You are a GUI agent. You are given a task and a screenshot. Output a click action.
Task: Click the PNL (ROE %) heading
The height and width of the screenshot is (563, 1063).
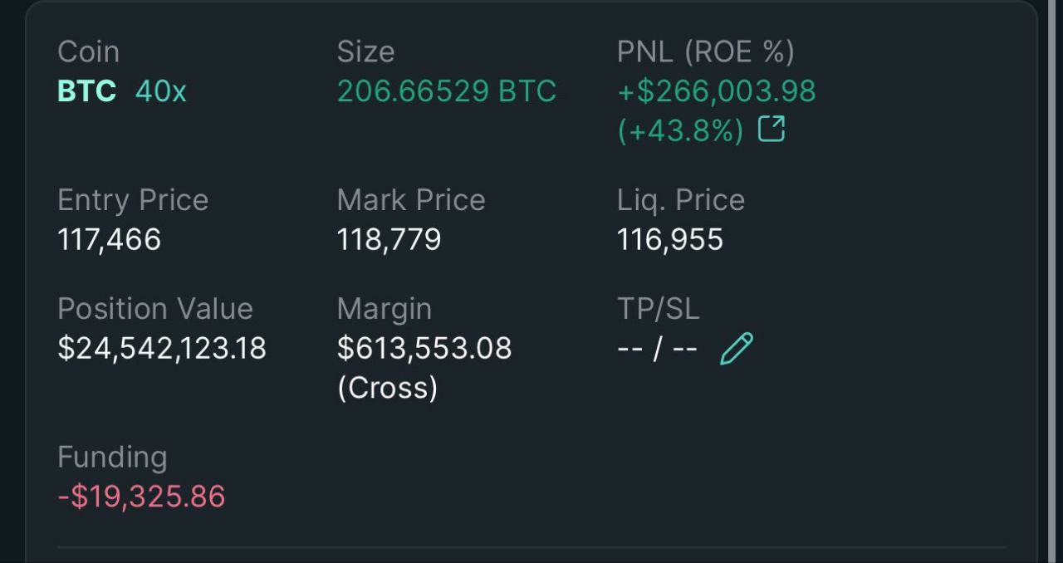point(706,51)
